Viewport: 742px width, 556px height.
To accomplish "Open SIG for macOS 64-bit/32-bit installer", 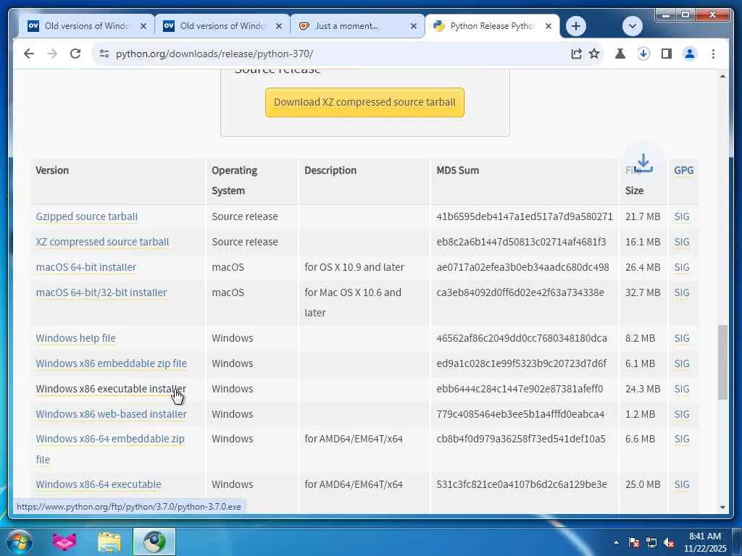I will (x=681, y=292).
